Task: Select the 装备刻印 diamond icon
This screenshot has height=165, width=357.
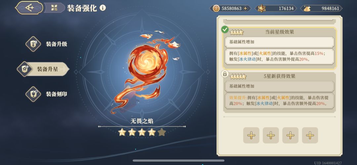Action: coord(33,94)
